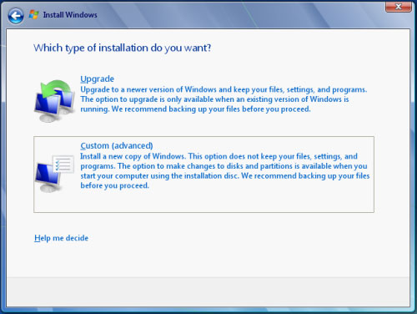Choose the Upgrade heading link
Viewport: 417px width, 314px height.
coord(98,78)
